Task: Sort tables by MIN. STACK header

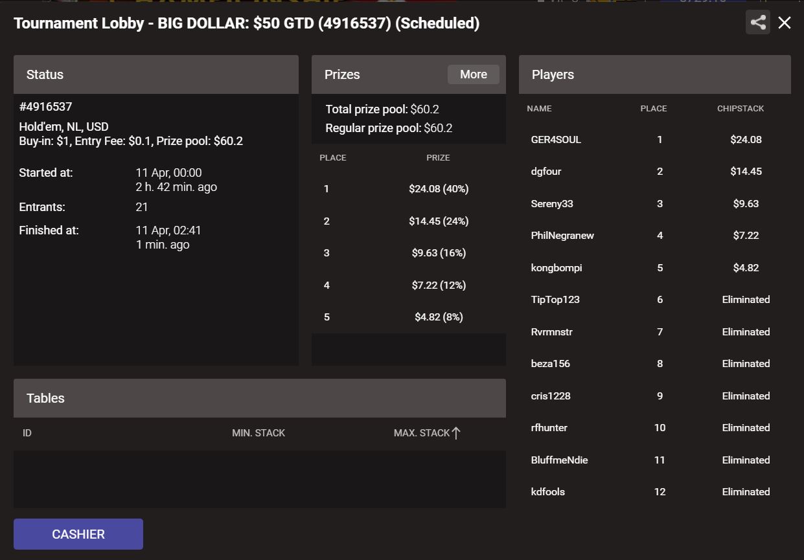Action: 258,432
